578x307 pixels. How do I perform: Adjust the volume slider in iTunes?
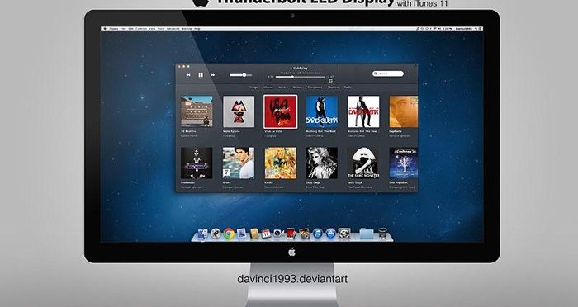[241, 75]
